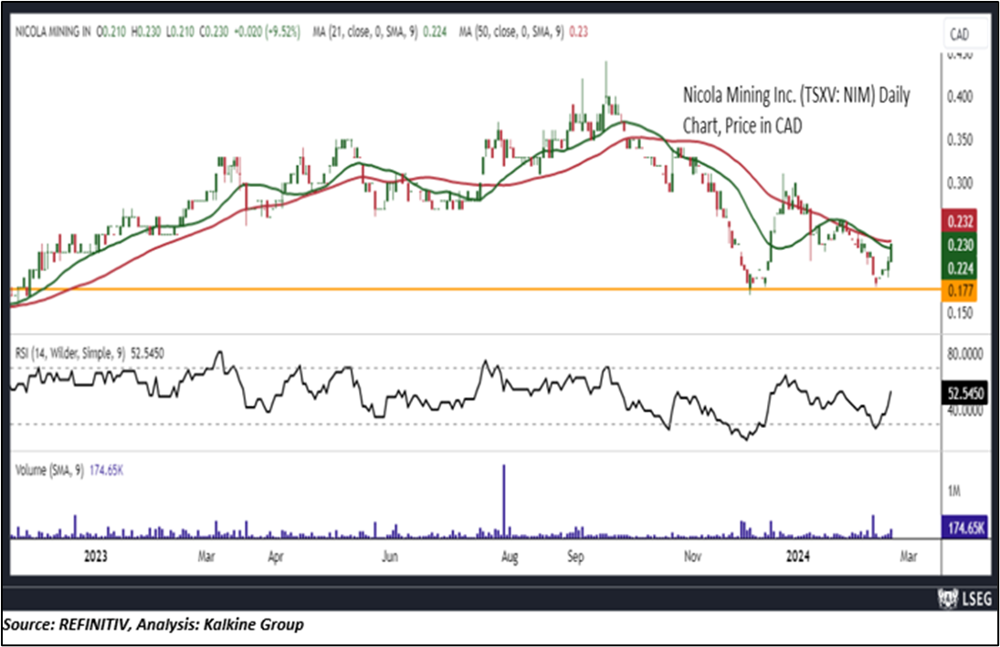1000x647 pixels.
Task: Click the Nicola Mining Inc. chart title text
Action: point(796,110)
